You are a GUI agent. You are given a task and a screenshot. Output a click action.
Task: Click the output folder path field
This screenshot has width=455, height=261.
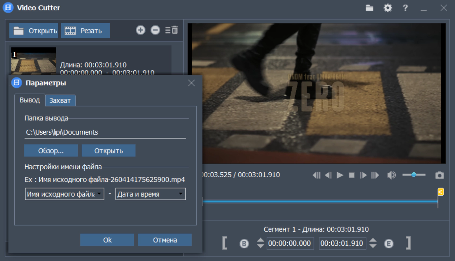click(105, 132)
